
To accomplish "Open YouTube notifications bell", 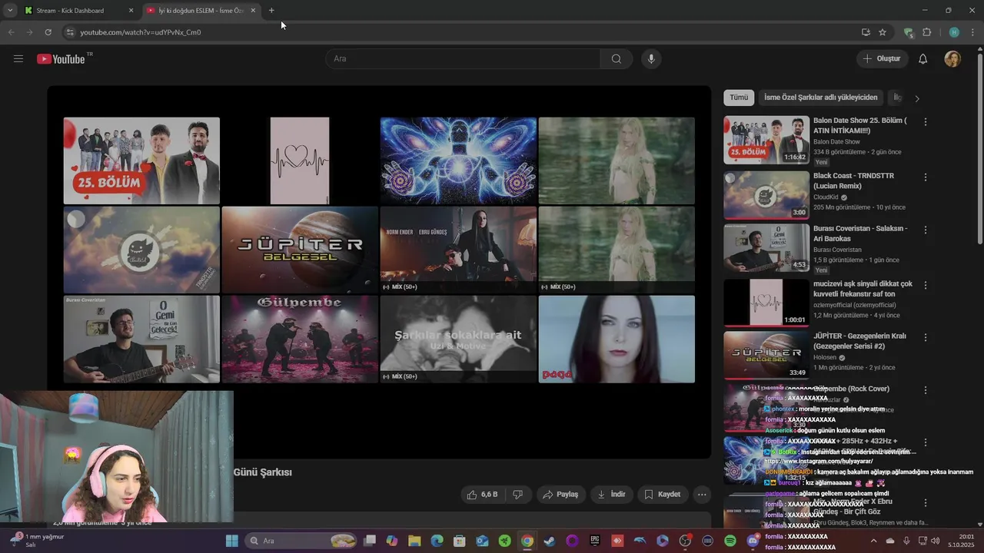I will click(x=923, y=59).
